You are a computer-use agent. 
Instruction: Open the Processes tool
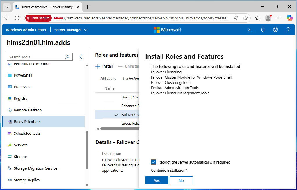22,87
